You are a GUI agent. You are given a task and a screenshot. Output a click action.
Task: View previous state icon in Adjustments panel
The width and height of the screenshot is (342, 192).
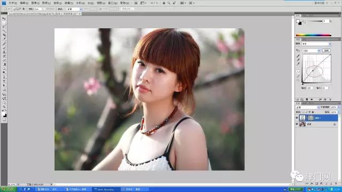(320, 100)
